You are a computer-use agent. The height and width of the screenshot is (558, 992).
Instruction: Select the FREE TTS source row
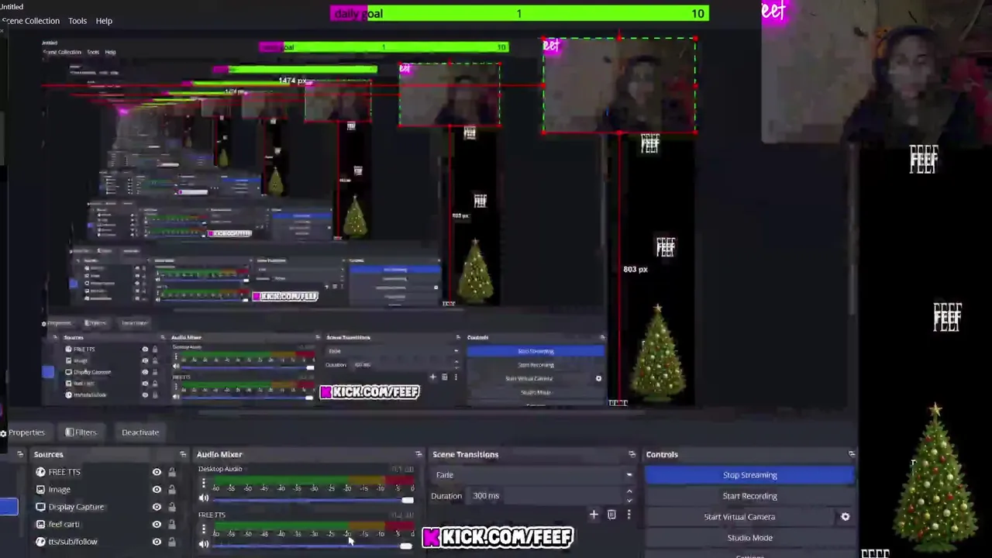pos(105,472)
